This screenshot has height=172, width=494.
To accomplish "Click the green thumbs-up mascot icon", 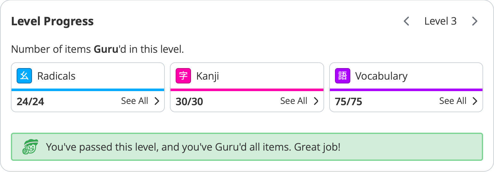I will [30, 147].
